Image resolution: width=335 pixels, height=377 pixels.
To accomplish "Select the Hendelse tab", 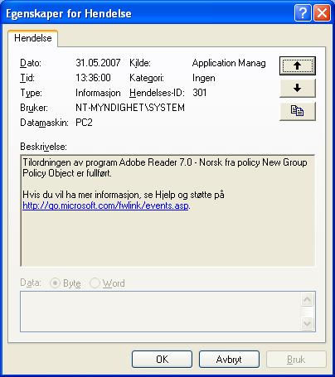I will (33, 38).
